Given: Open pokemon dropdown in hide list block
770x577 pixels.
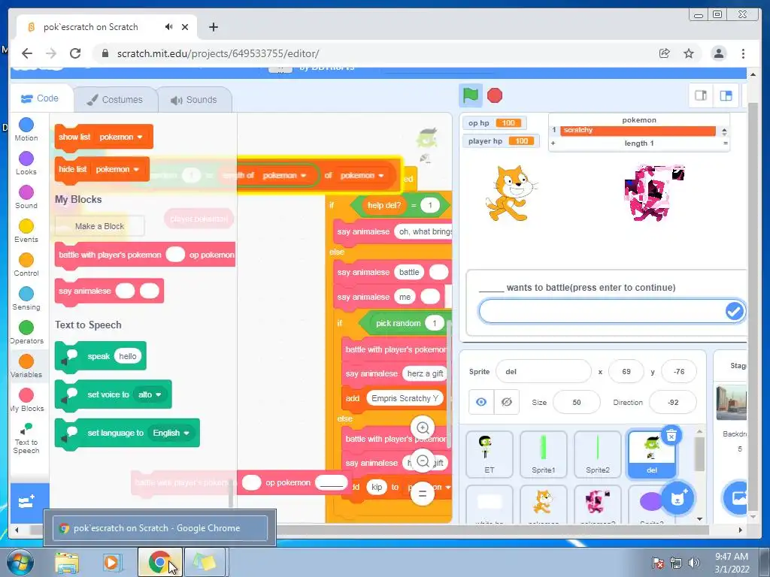Looking at the screenshot, I should click(x=117, y=169).
